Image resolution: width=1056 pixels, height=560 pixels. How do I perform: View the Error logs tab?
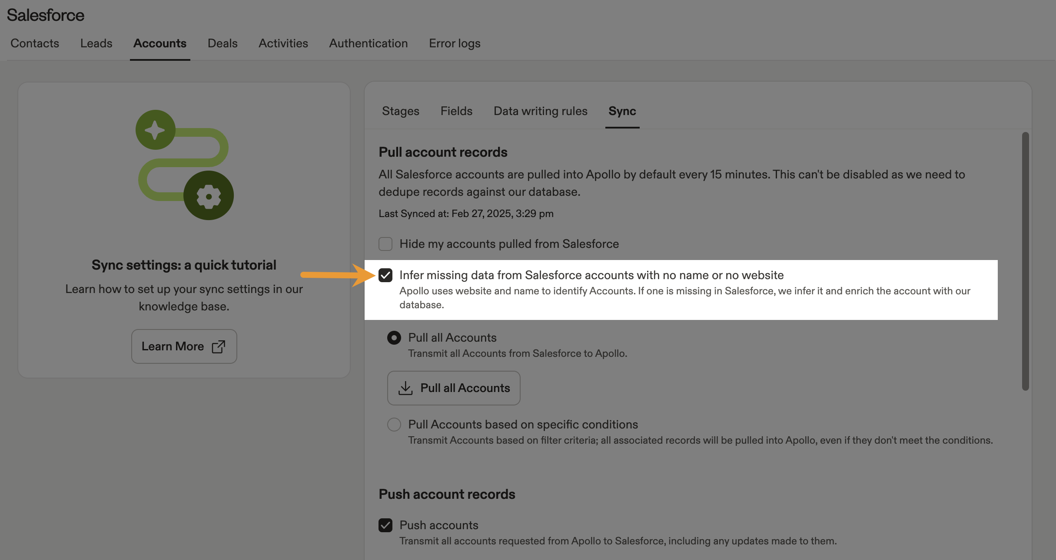coord(455,43)
